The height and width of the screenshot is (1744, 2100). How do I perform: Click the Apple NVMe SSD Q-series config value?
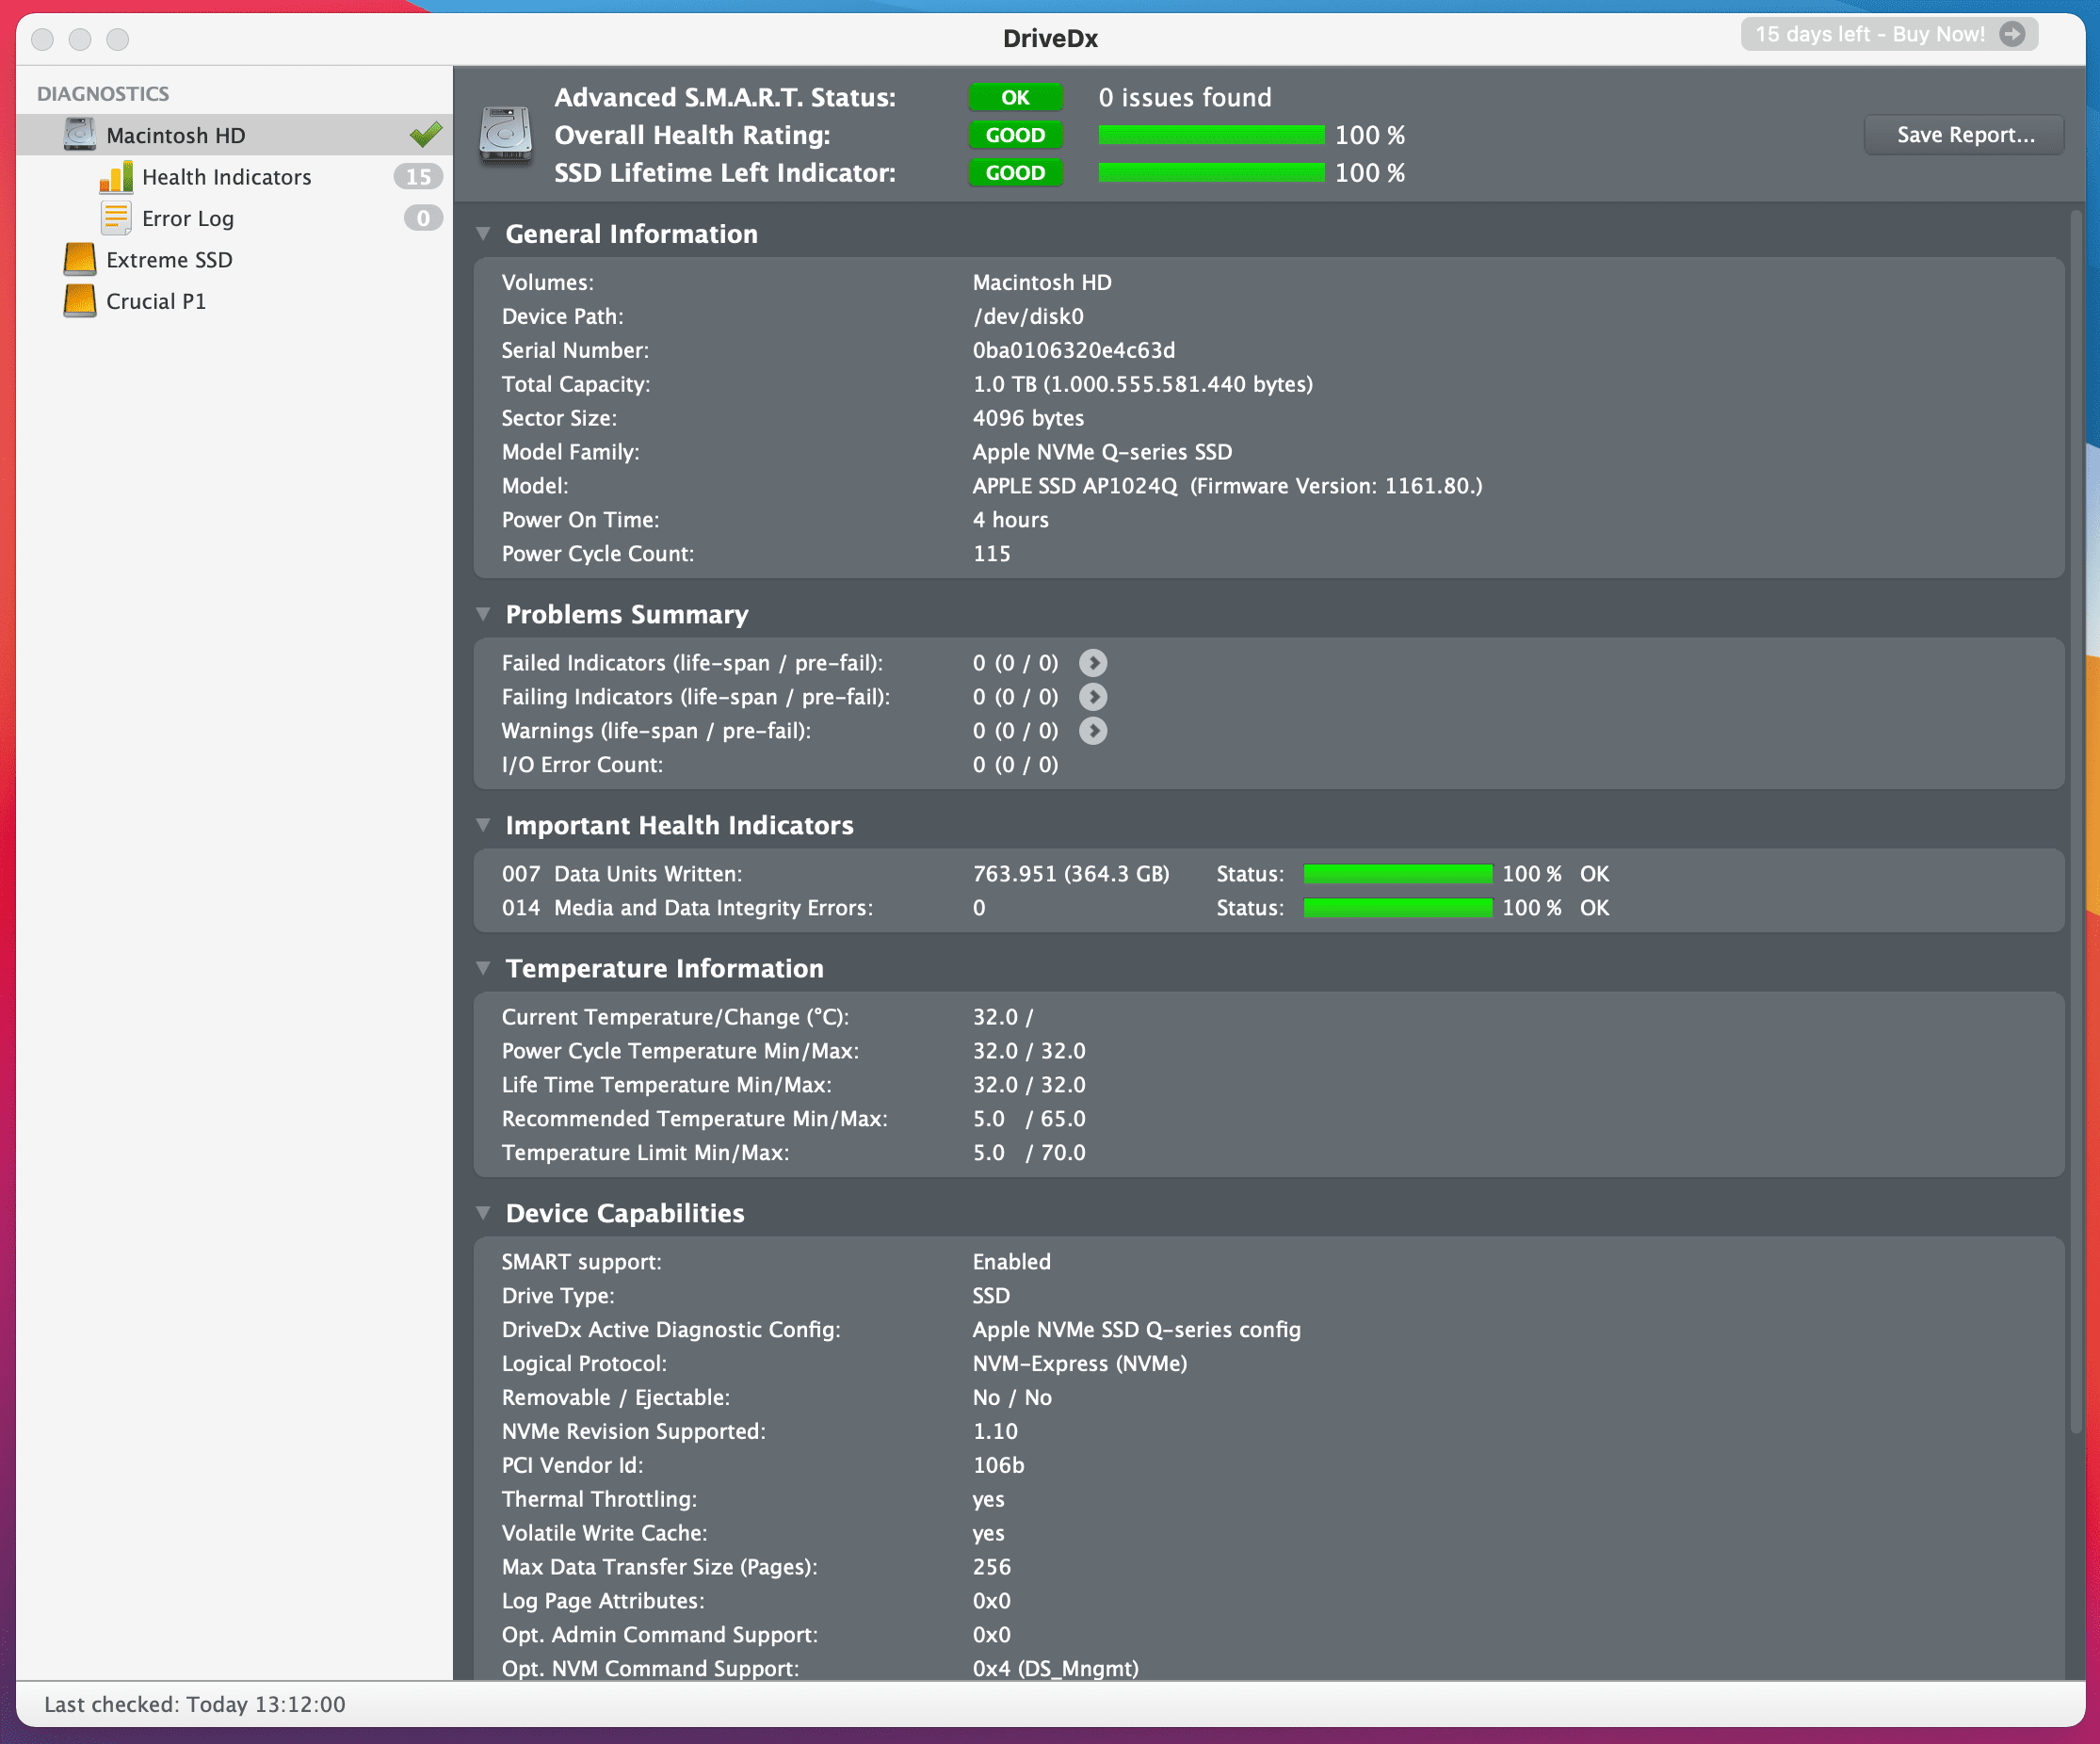pos(1137,1330)
